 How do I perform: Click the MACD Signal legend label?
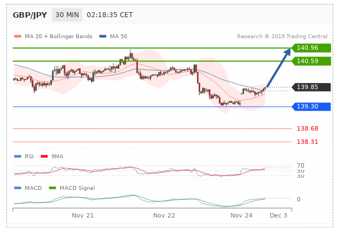click(x=77, y=188)
